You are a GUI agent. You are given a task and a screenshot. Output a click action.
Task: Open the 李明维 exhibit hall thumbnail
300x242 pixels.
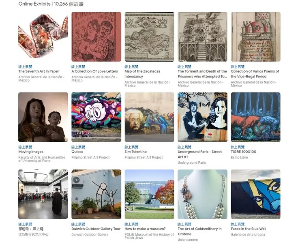43,194
